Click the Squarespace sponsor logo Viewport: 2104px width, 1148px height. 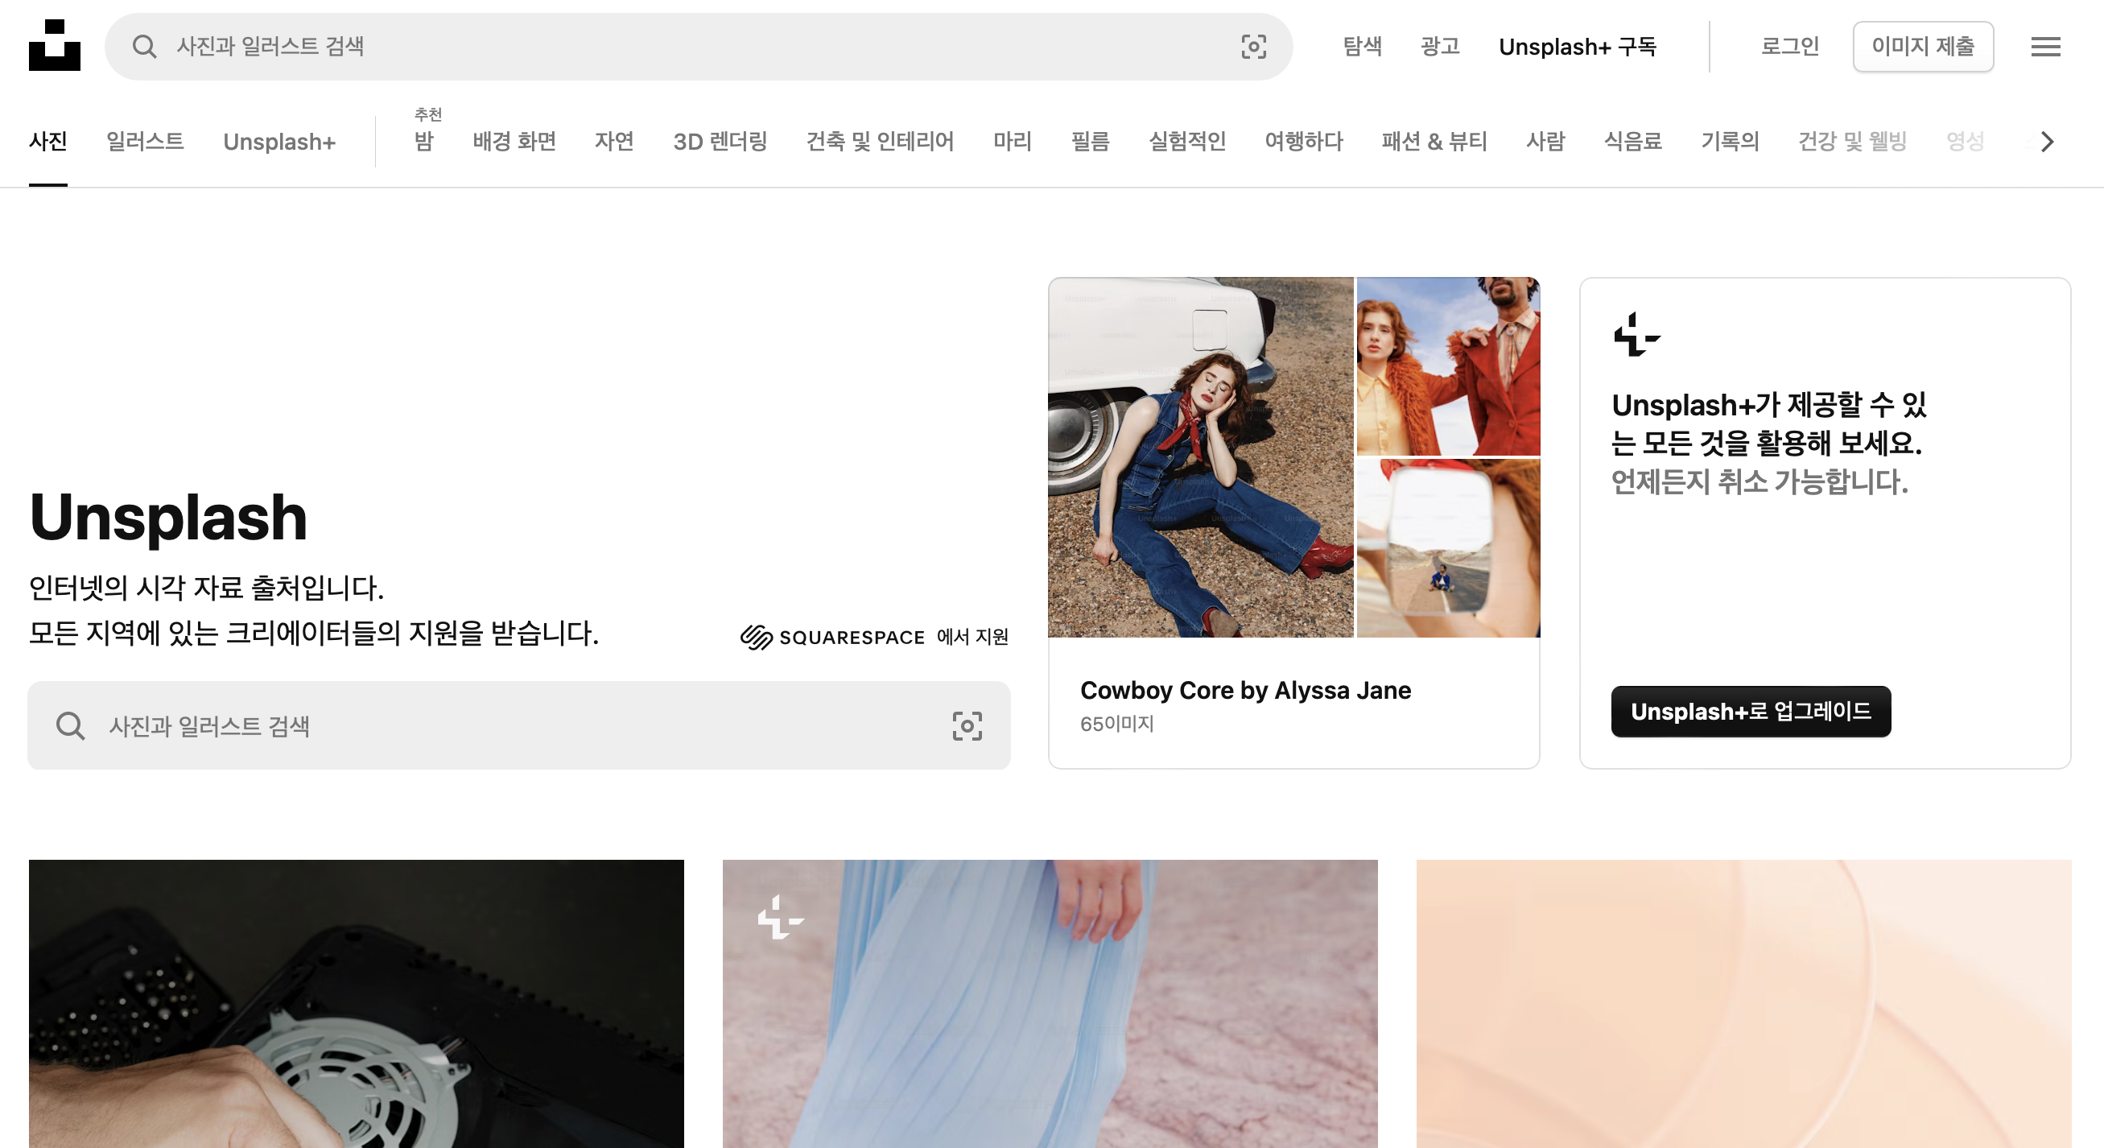pos(832,637)
